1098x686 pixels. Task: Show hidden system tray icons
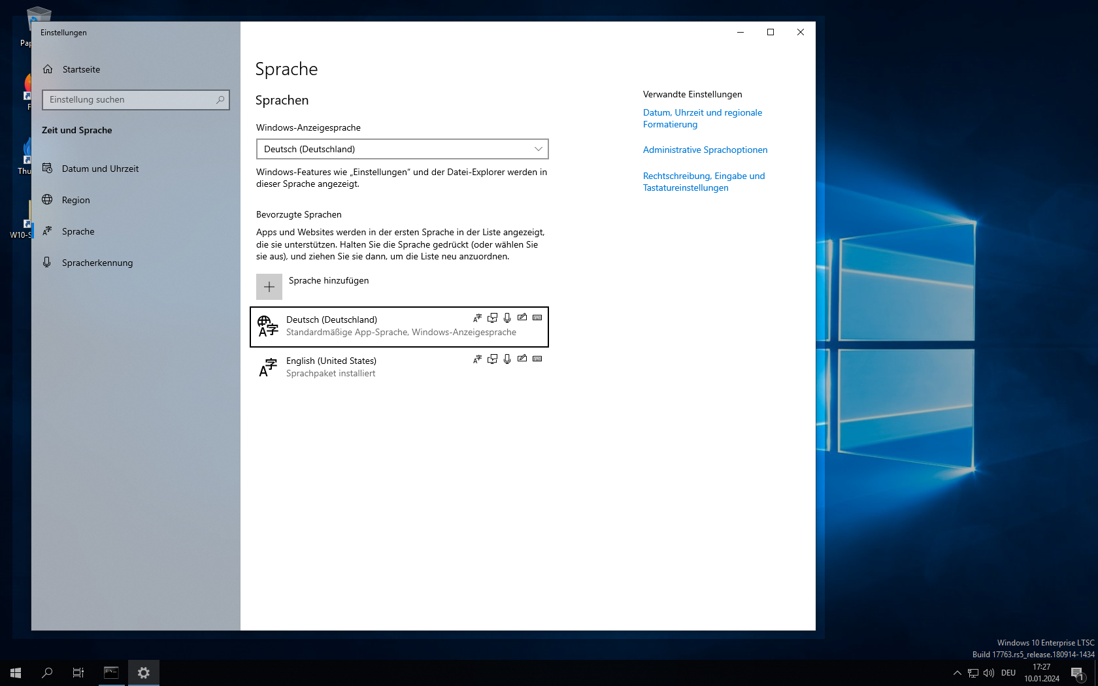[957, 673]
